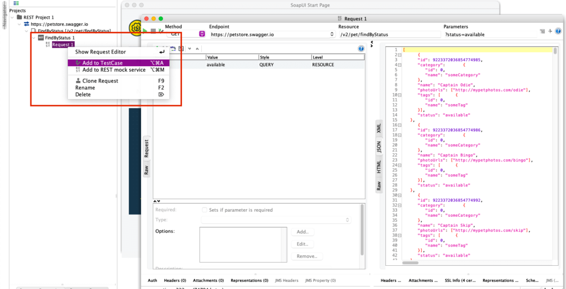The height and width of the screenshot is (289, 566).
Task: Click the gray stop request icon
Action: pos(153,31)
